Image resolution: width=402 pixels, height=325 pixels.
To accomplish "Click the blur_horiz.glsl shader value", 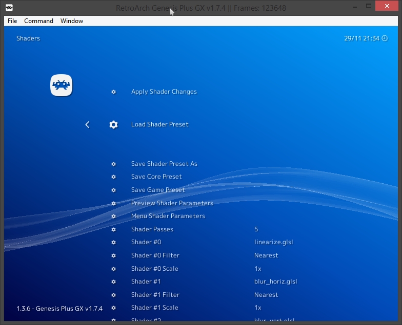I will [x=276, y=281].
